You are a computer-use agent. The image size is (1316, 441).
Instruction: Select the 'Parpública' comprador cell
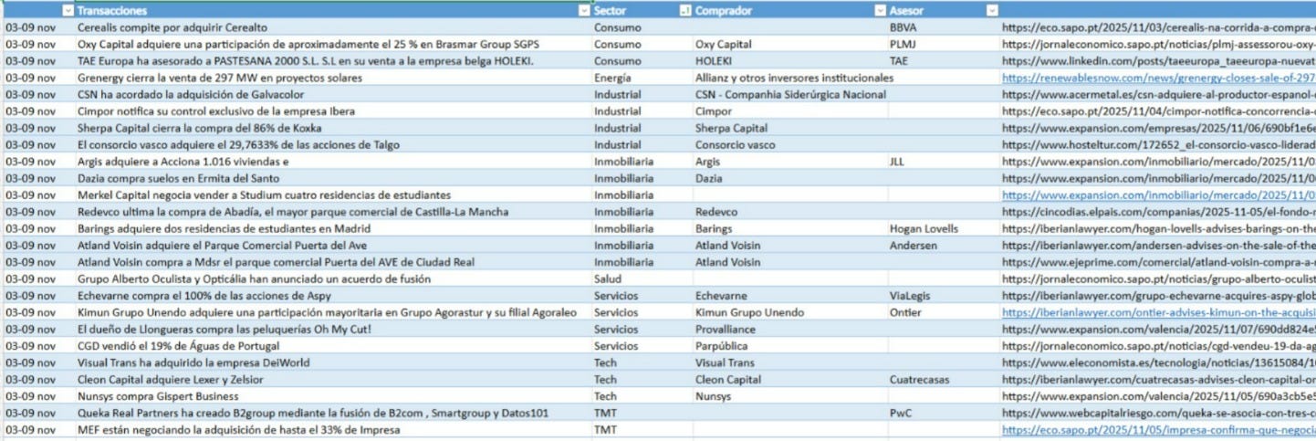[x=789, y=346]
